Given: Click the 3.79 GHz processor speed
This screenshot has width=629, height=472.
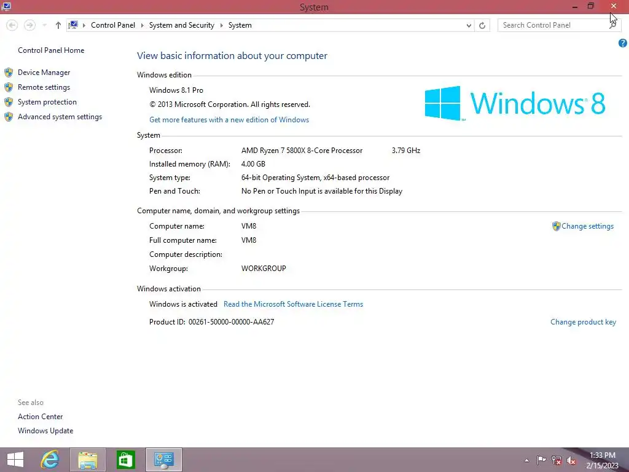Looking at the screenshot, I should tap(406, 151).
